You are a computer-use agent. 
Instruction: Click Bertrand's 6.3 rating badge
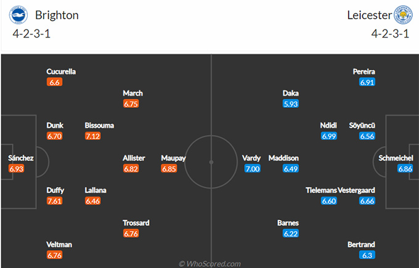coord(367,255)
